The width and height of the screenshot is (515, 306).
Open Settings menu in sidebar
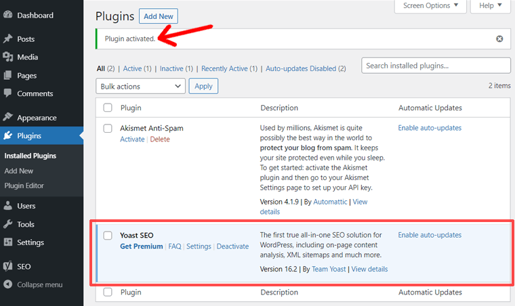coord(30,242)
